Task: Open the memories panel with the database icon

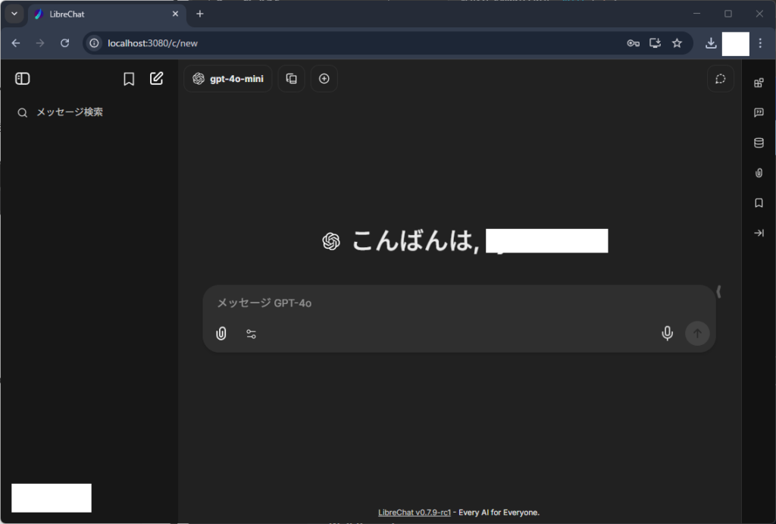Action: point(759,143)
